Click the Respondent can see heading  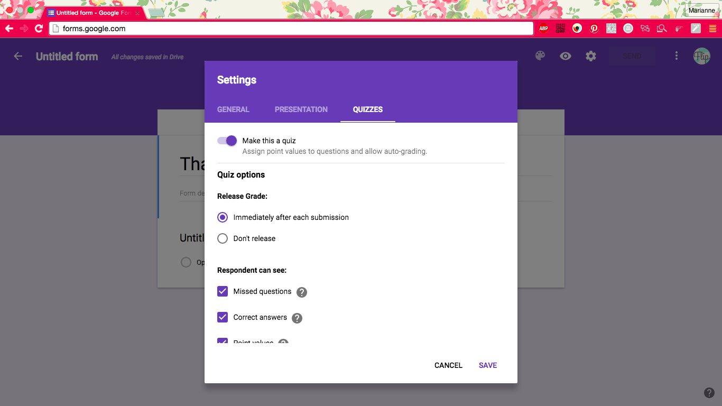point(252,270)
